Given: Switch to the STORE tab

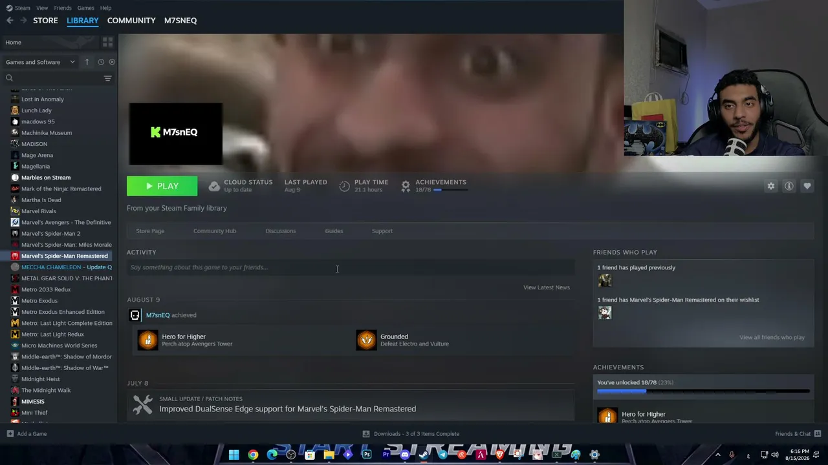Looking at the screenshot, I should click(45, 21).
